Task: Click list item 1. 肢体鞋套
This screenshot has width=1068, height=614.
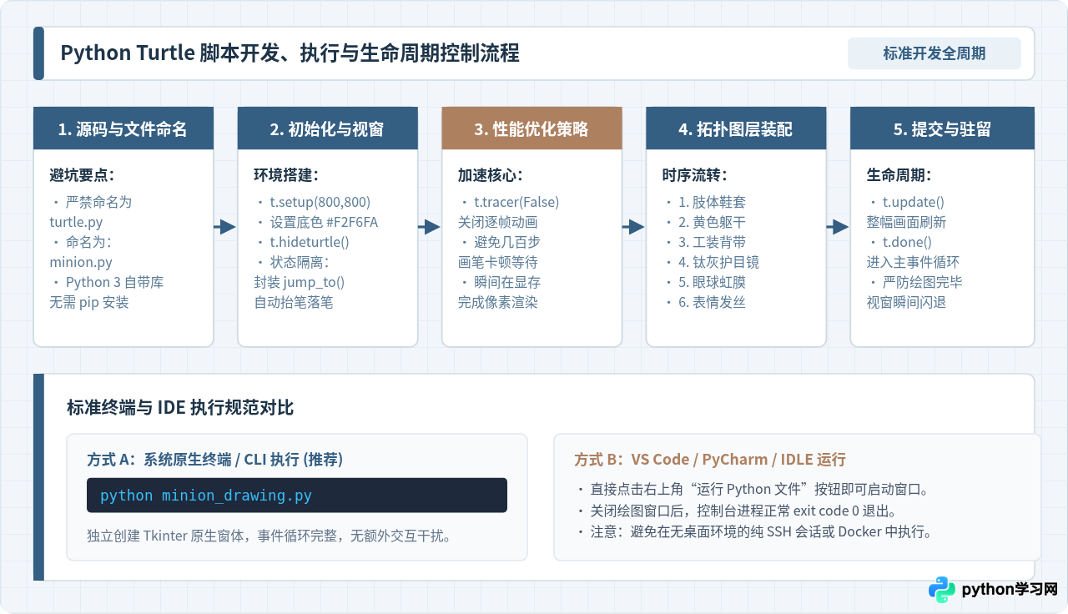Action: (x=706, y=202)
